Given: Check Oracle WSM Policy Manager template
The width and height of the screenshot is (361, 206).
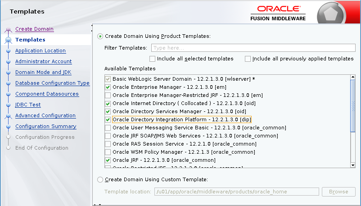Looking at the screenshot, I should click(108, 152).
